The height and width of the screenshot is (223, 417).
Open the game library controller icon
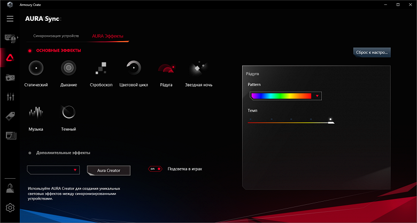pyautogui.click(x=10, y=78)
